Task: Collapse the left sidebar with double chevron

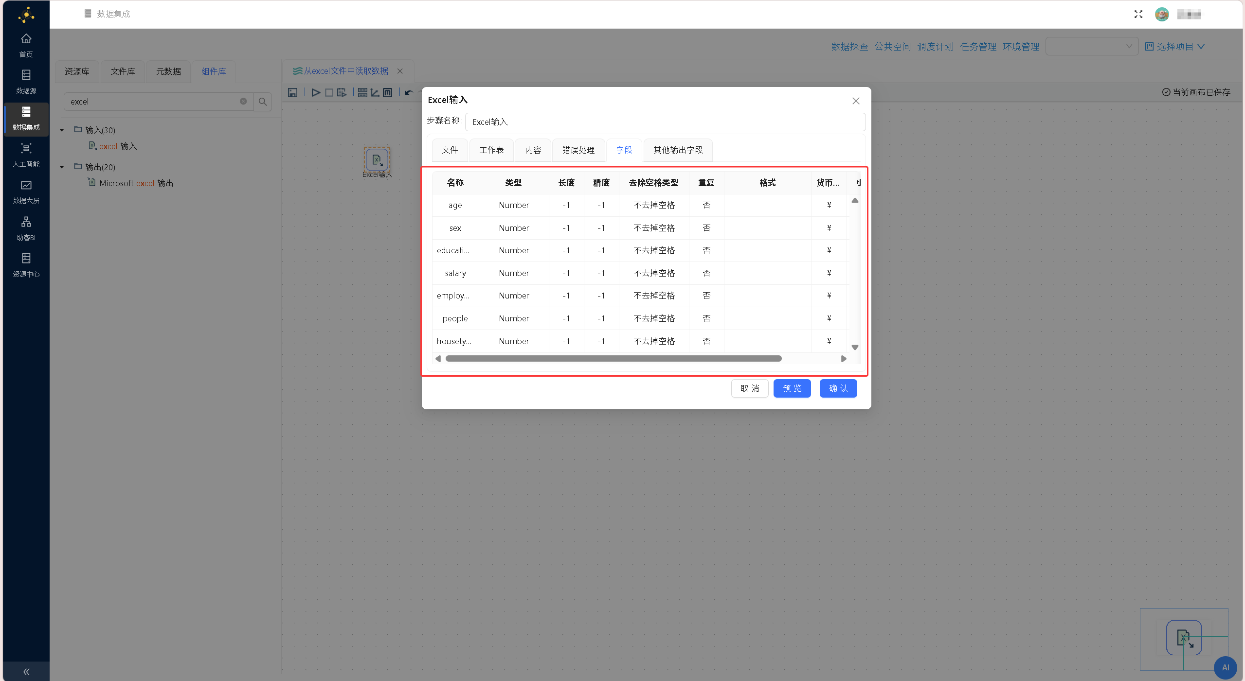Action: (x=26, y=672)
